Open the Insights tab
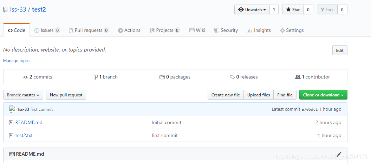The image size is (371, 163). tap(259, 30)
